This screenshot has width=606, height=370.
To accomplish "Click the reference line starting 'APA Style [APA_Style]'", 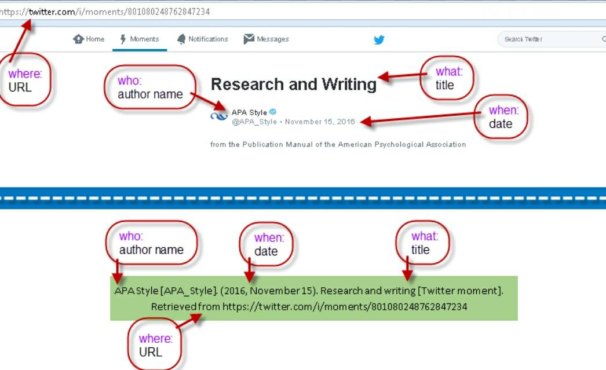I will click(309, 291).
